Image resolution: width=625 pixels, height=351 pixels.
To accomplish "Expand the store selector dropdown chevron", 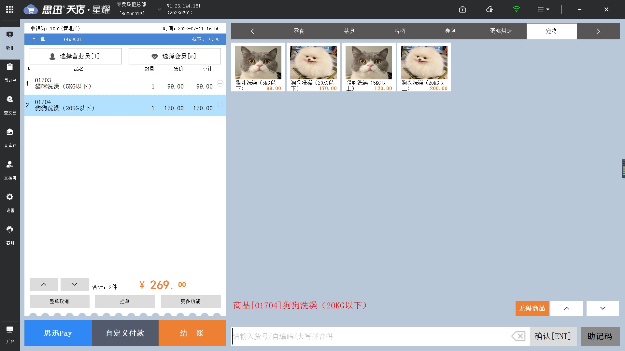I will pos(159,9).
